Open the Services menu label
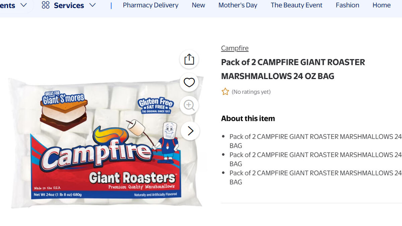 tap(69, 5)
